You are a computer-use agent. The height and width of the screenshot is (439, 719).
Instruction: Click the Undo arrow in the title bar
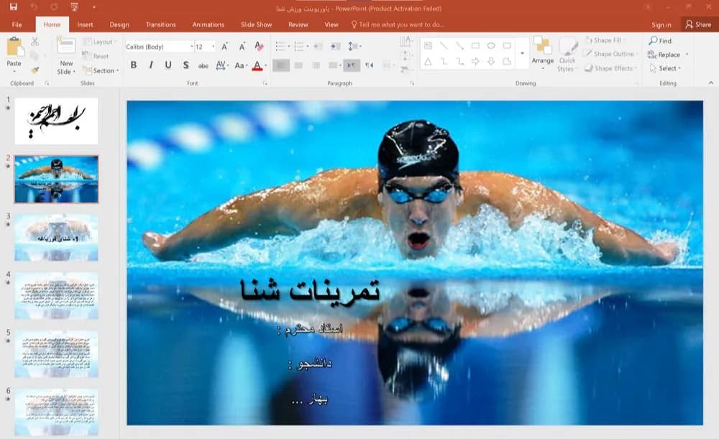coord(34,7)
